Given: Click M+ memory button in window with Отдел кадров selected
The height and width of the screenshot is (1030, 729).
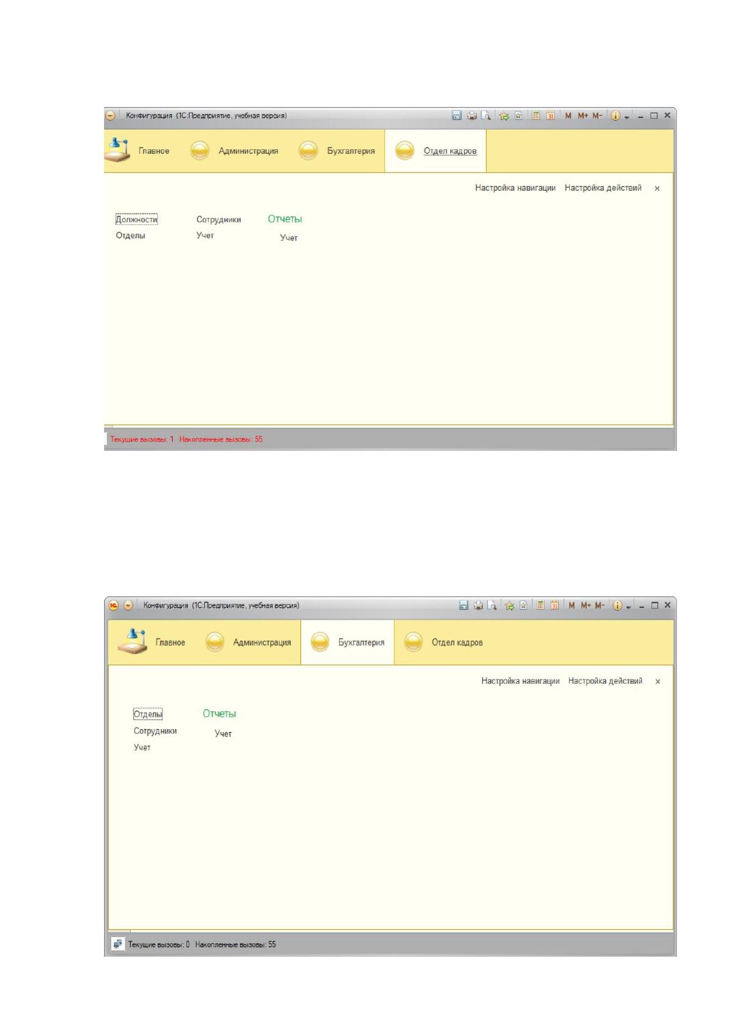Looking at the screenshot, I should [x=583, y=115].
